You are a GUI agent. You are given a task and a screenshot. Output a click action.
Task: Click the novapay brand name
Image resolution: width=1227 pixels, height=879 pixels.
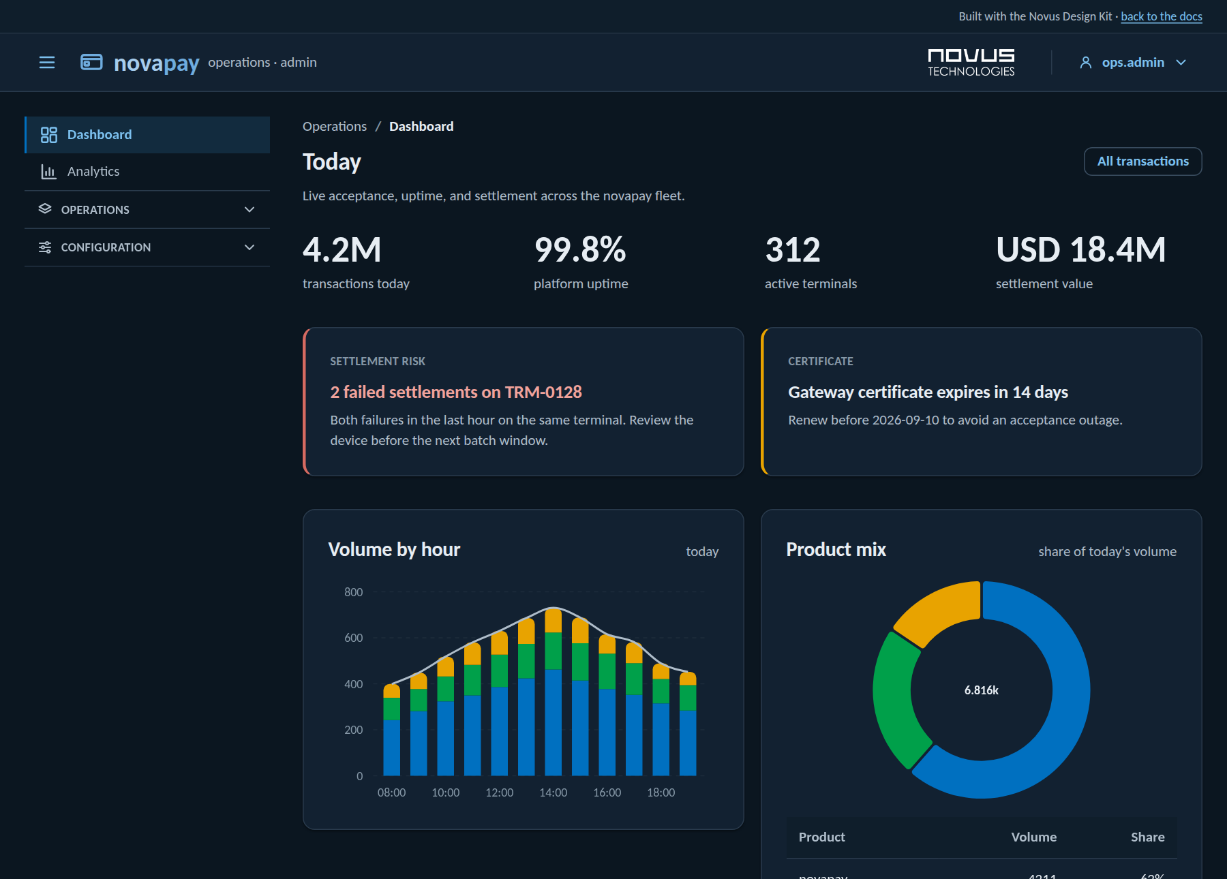(x=157, y=63)
